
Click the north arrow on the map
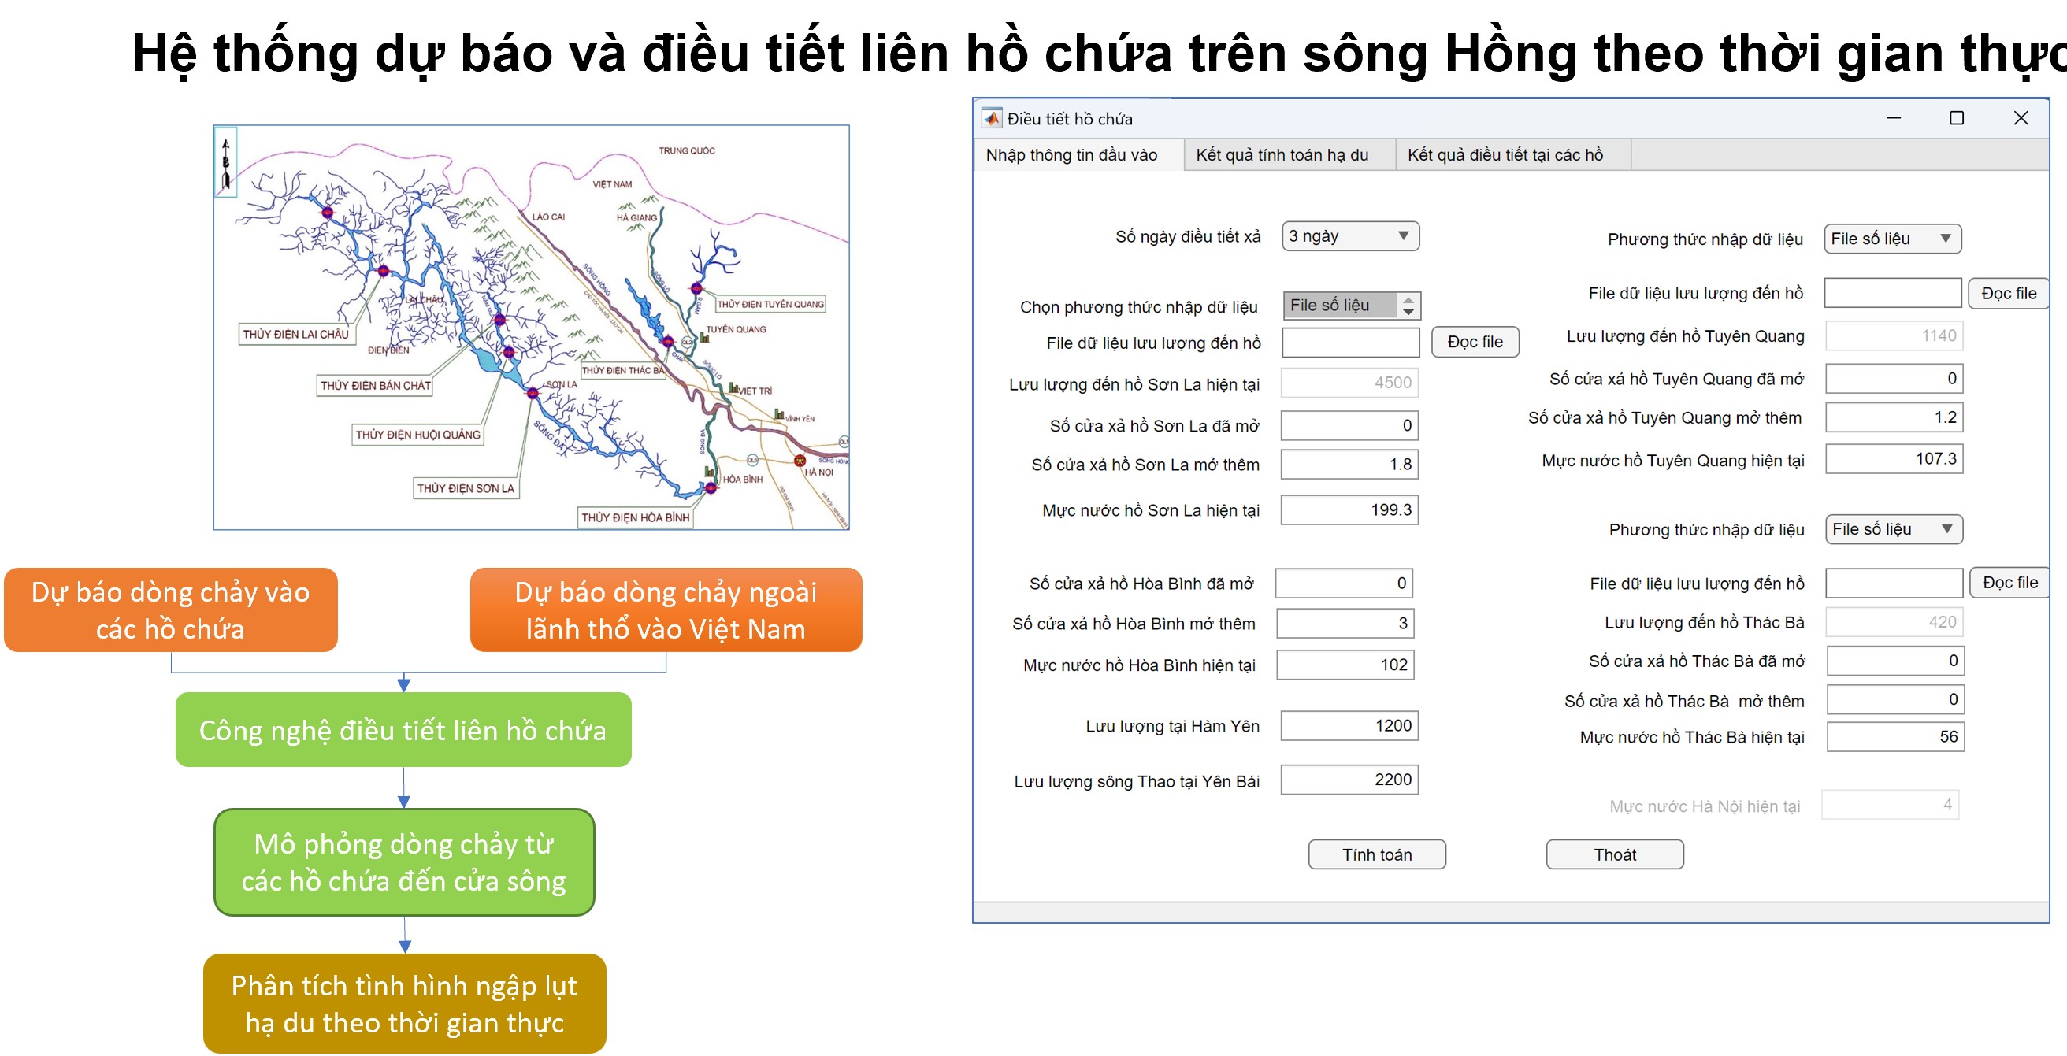click(225, 162)
